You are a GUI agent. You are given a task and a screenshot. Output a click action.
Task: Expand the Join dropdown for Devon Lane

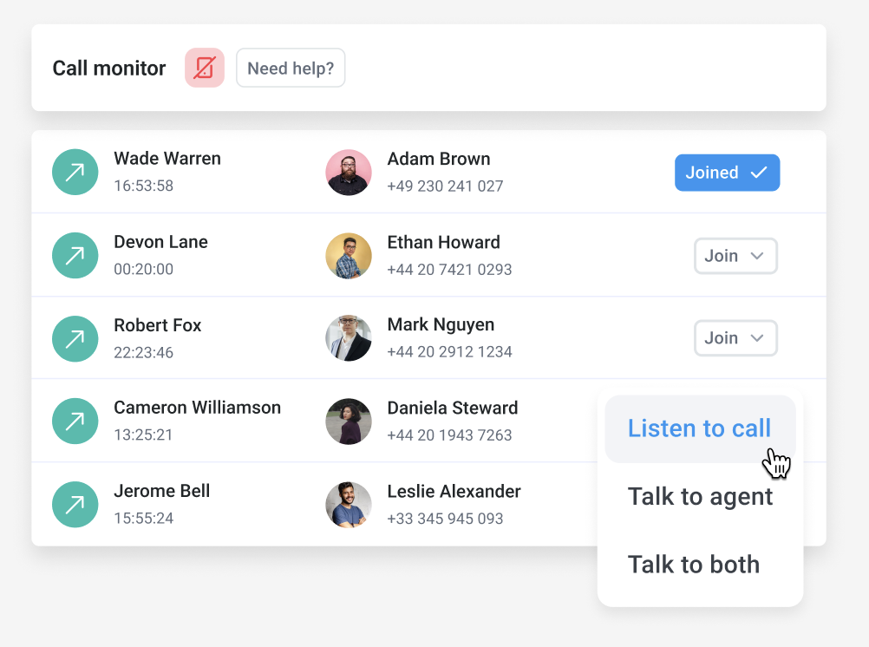click(x=735, y=256)
